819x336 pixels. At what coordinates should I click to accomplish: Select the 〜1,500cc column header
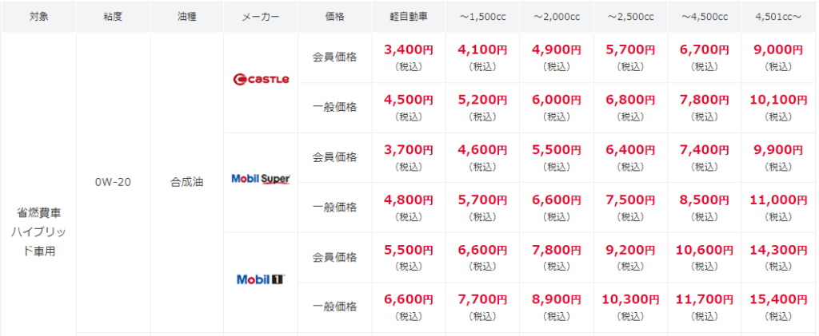(482, 17)
